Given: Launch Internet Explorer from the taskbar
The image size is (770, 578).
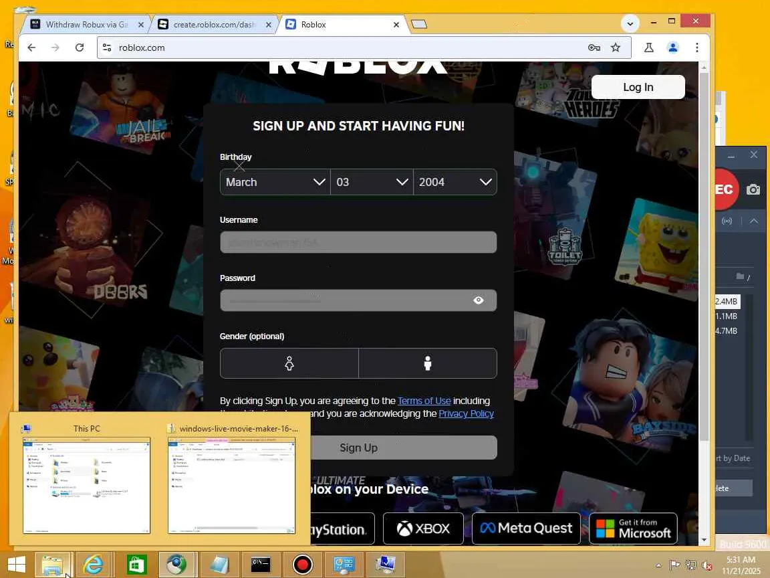Looking at the screenshot, I should click(x=94, y=565).
